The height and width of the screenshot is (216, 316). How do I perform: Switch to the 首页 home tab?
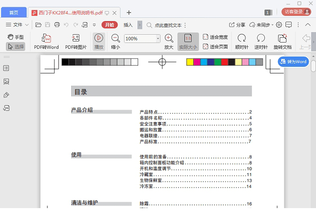(13, 12)
